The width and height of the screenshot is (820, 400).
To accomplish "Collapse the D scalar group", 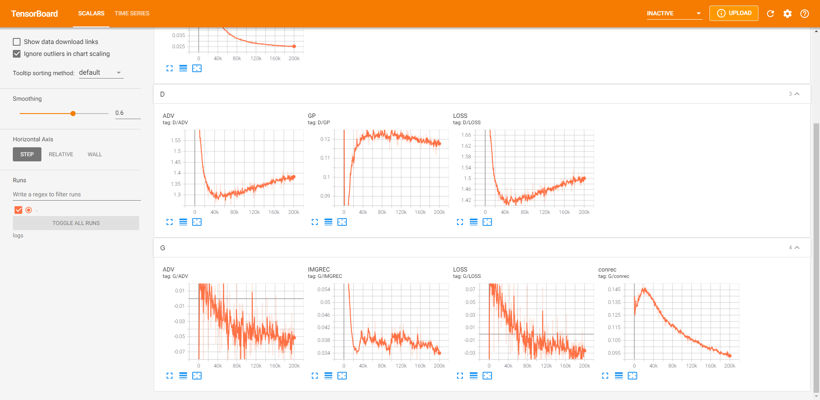I will click(797, 93).
